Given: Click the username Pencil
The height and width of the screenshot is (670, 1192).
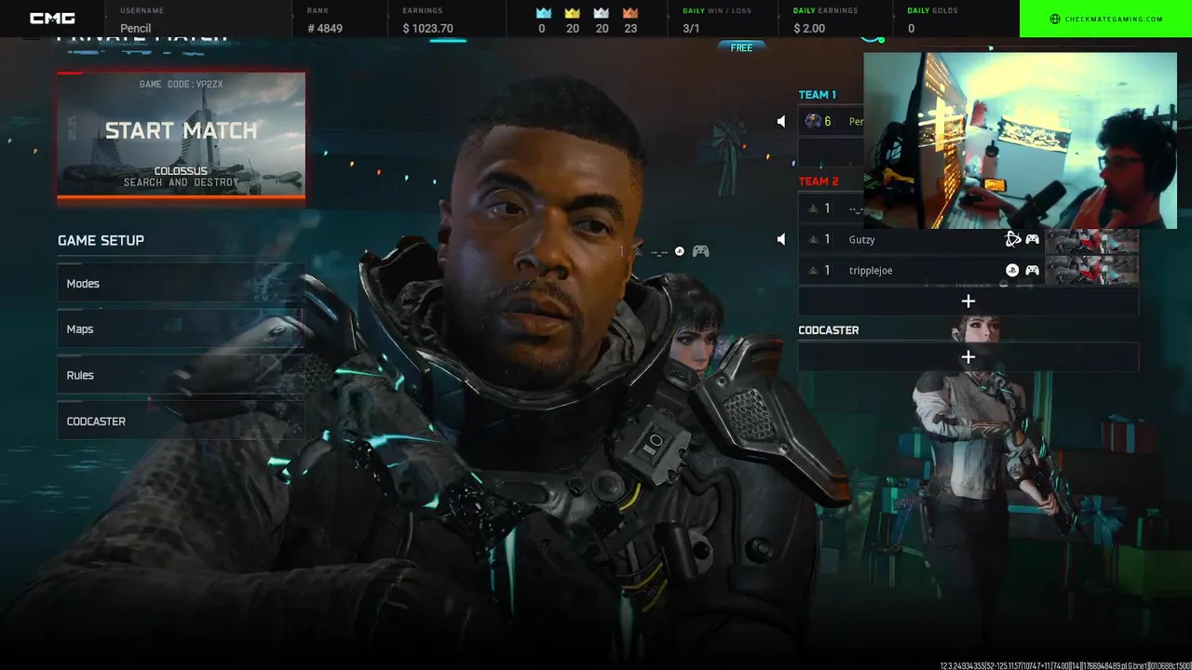Looking at the screenshot, I should [136, 29].
